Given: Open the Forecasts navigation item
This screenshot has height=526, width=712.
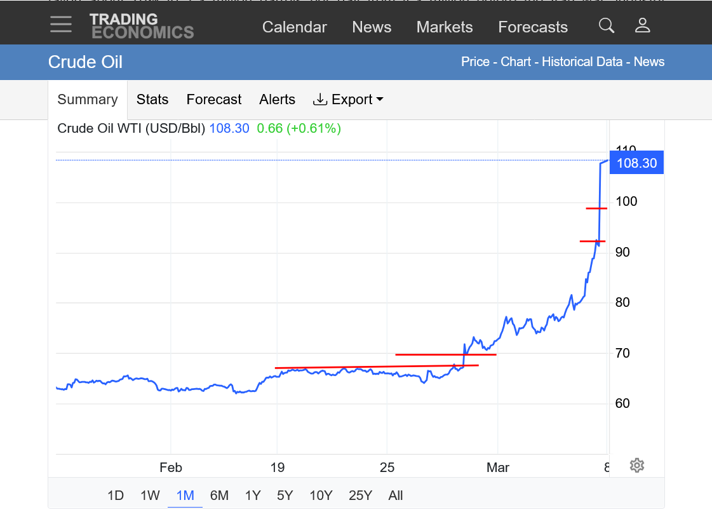Looking at the screenshot, I should (533, 27).
